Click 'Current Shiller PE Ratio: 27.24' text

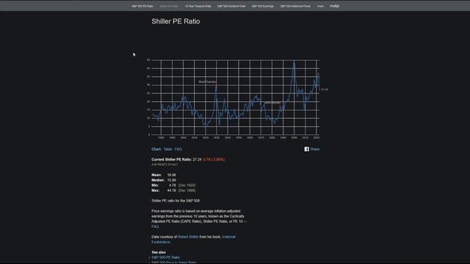coord(176,160)
